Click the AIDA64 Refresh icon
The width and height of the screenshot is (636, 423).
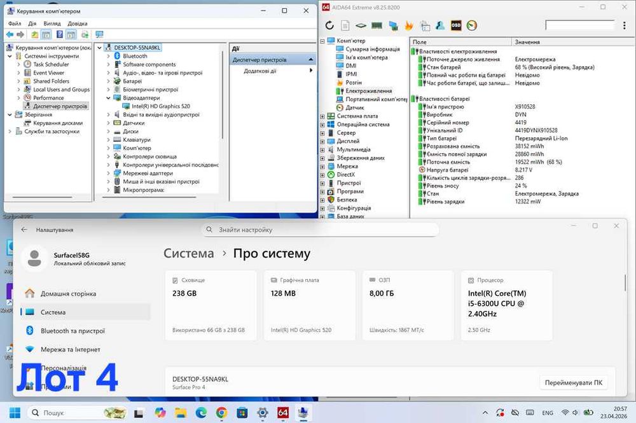329,25
